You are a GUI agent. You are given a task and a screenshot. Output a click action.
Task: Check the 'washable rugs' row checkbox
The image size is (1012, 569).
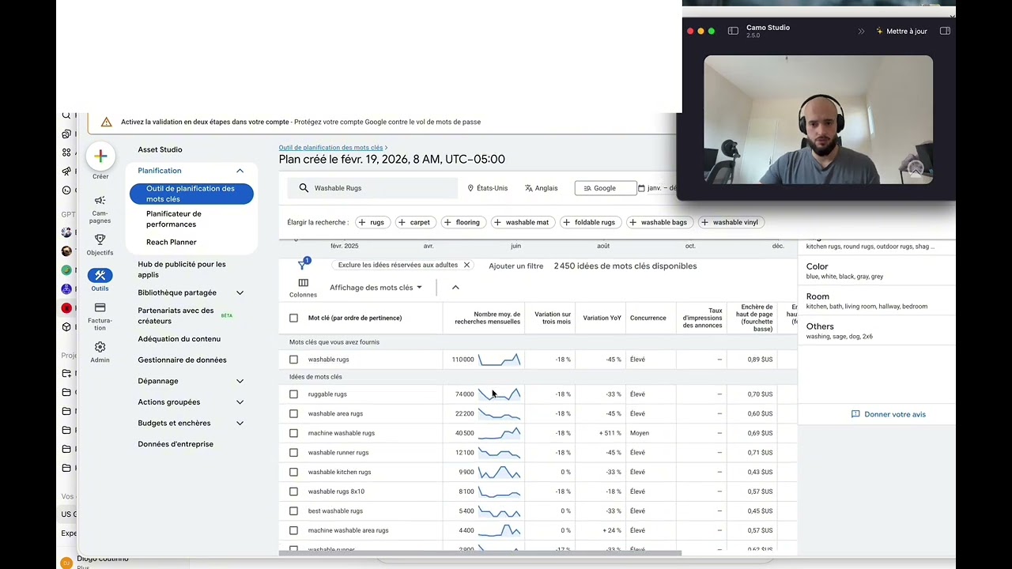[293, 360]
